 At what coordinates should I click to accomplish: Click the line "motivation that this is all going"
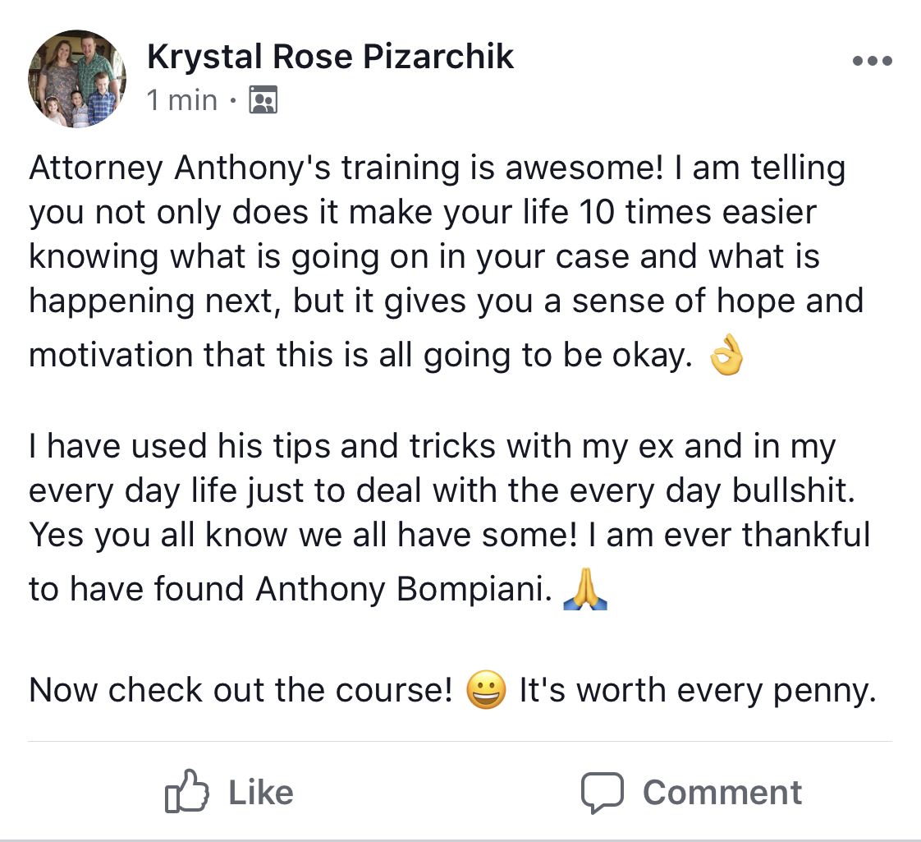360,356
